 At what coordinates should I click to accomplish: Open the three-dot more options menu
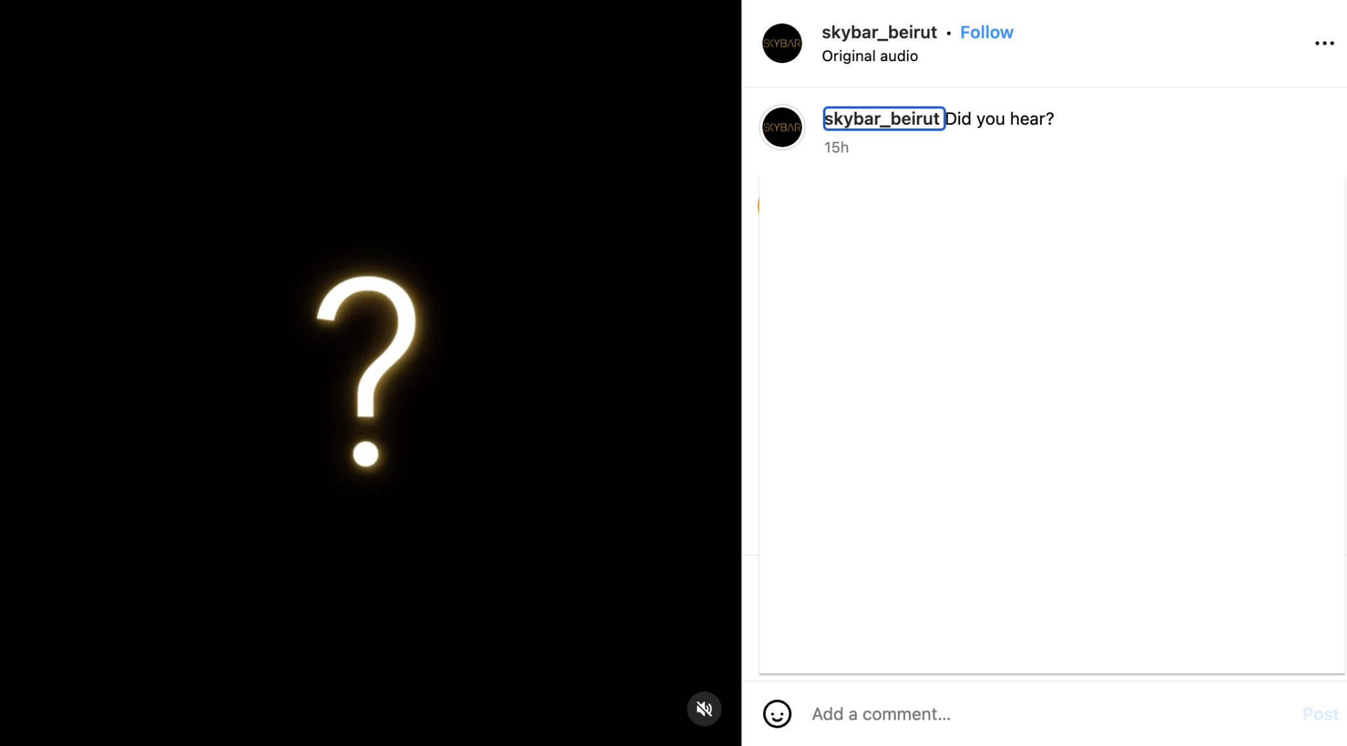coord(1324,43)
